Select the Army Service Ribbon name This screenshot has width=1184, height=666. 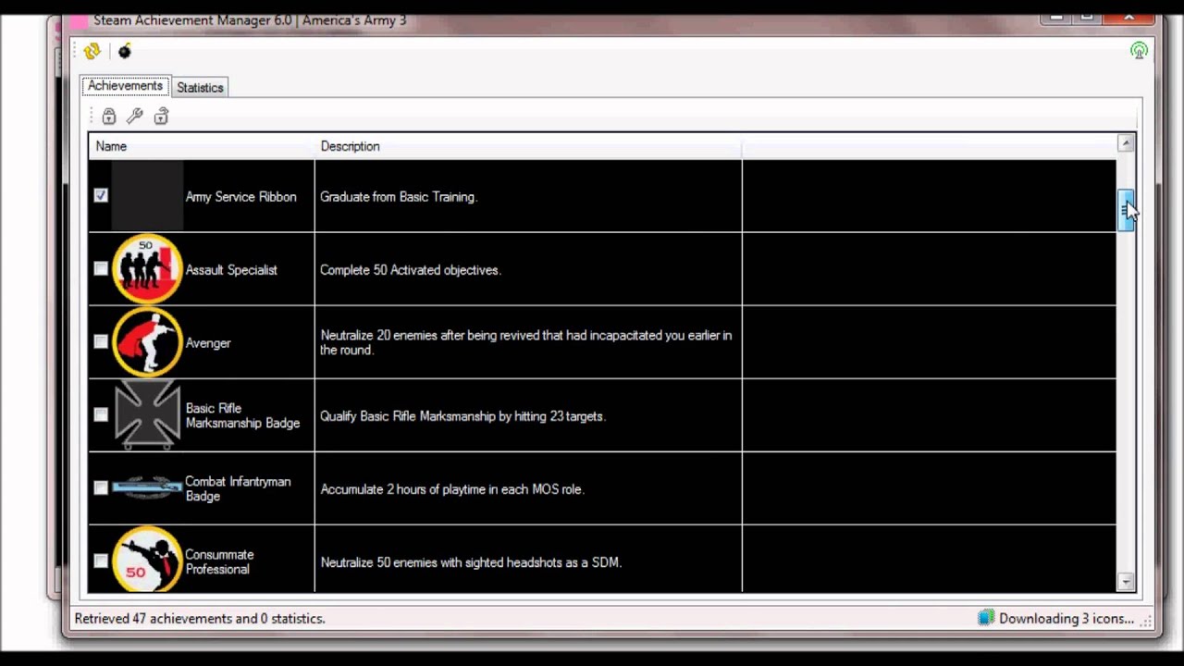click(240, 197)
